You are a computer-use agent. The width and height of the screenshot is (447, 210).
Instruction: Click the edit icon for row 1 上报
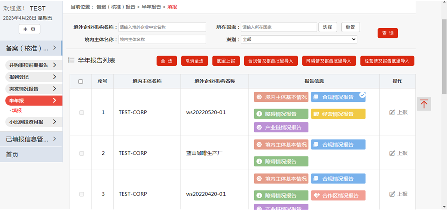392,112
